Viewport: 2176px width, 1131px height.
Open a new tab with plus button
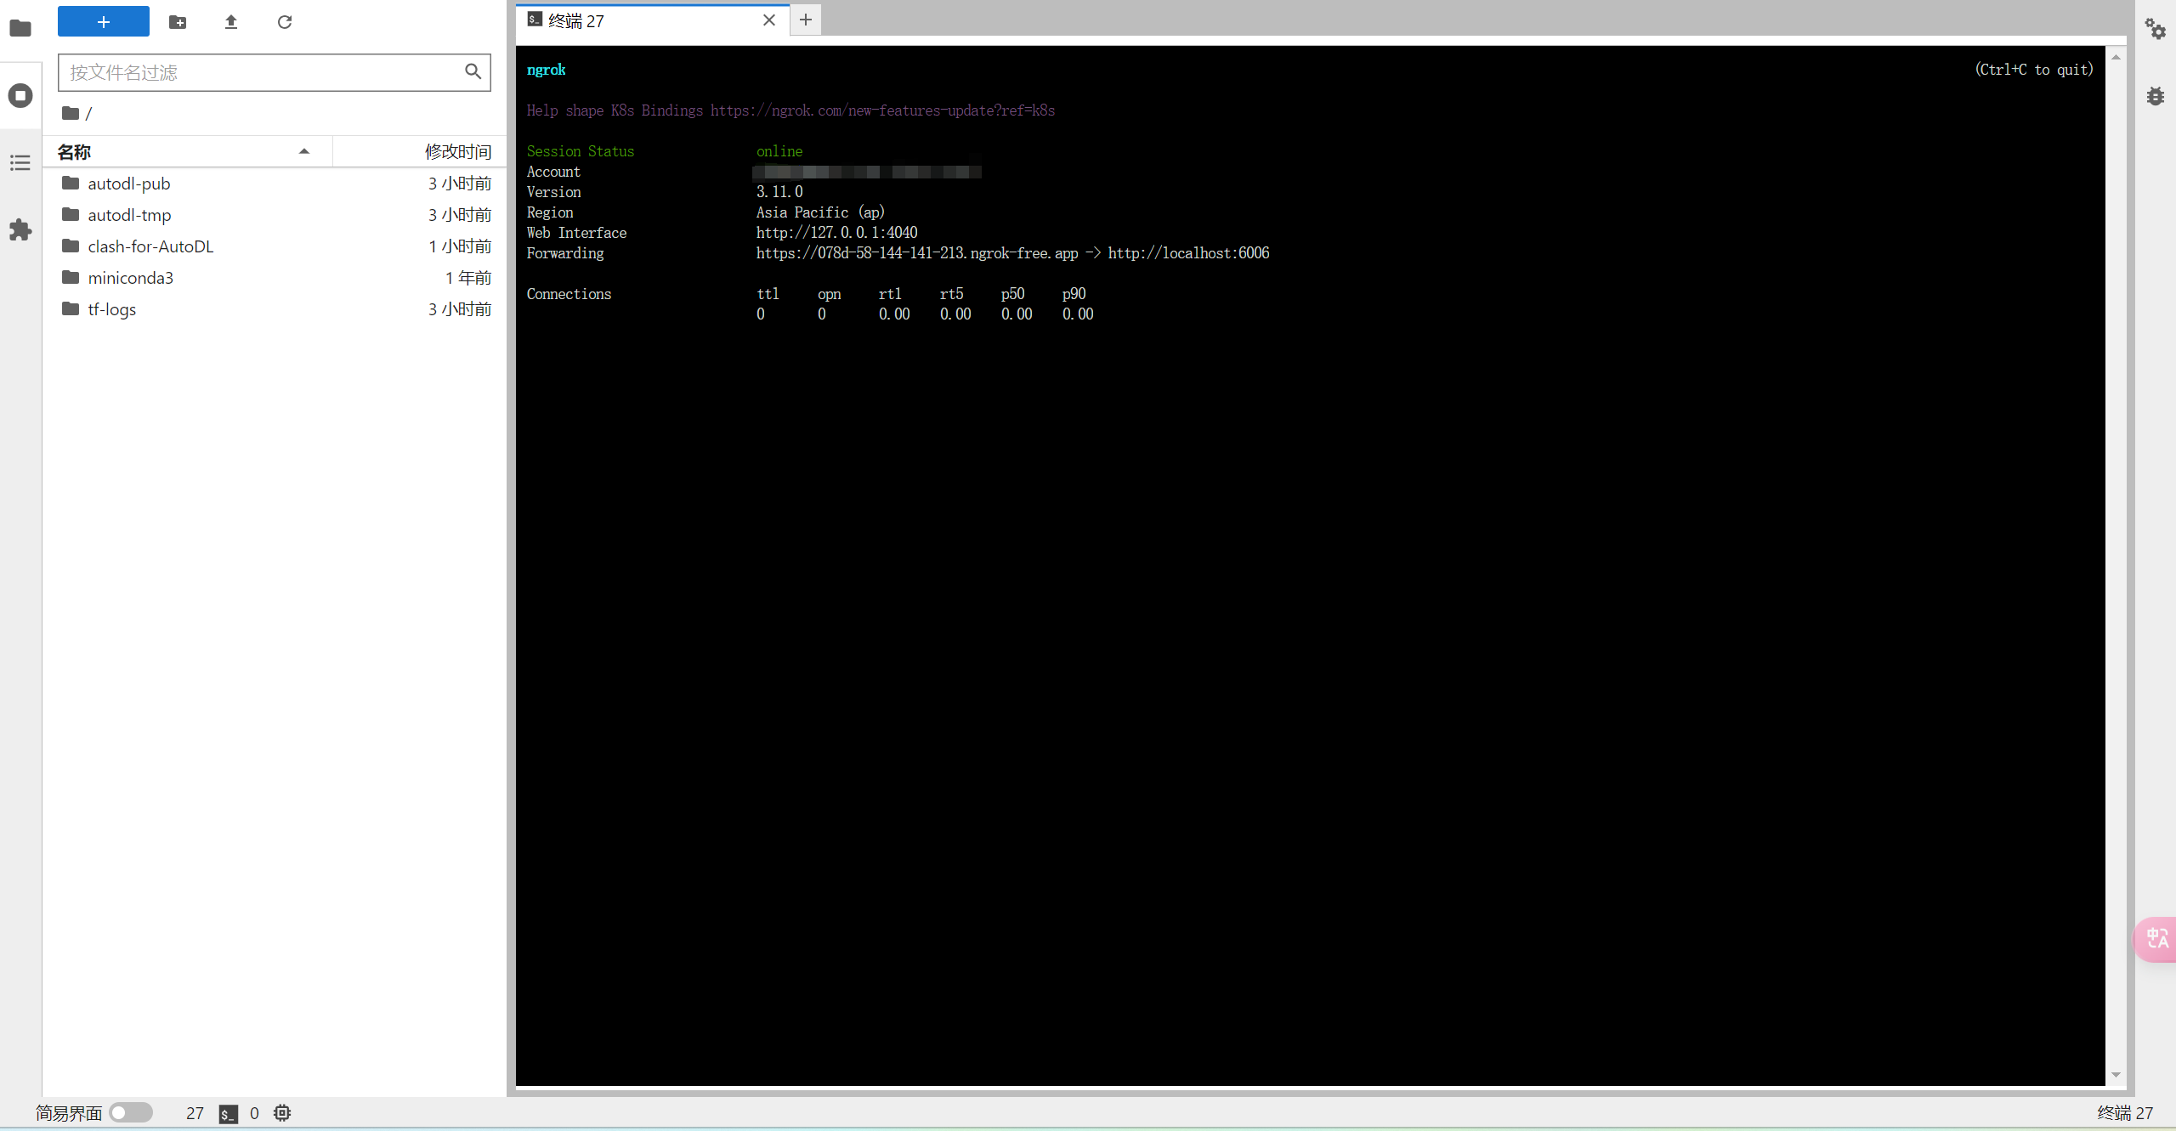[806, 20]
